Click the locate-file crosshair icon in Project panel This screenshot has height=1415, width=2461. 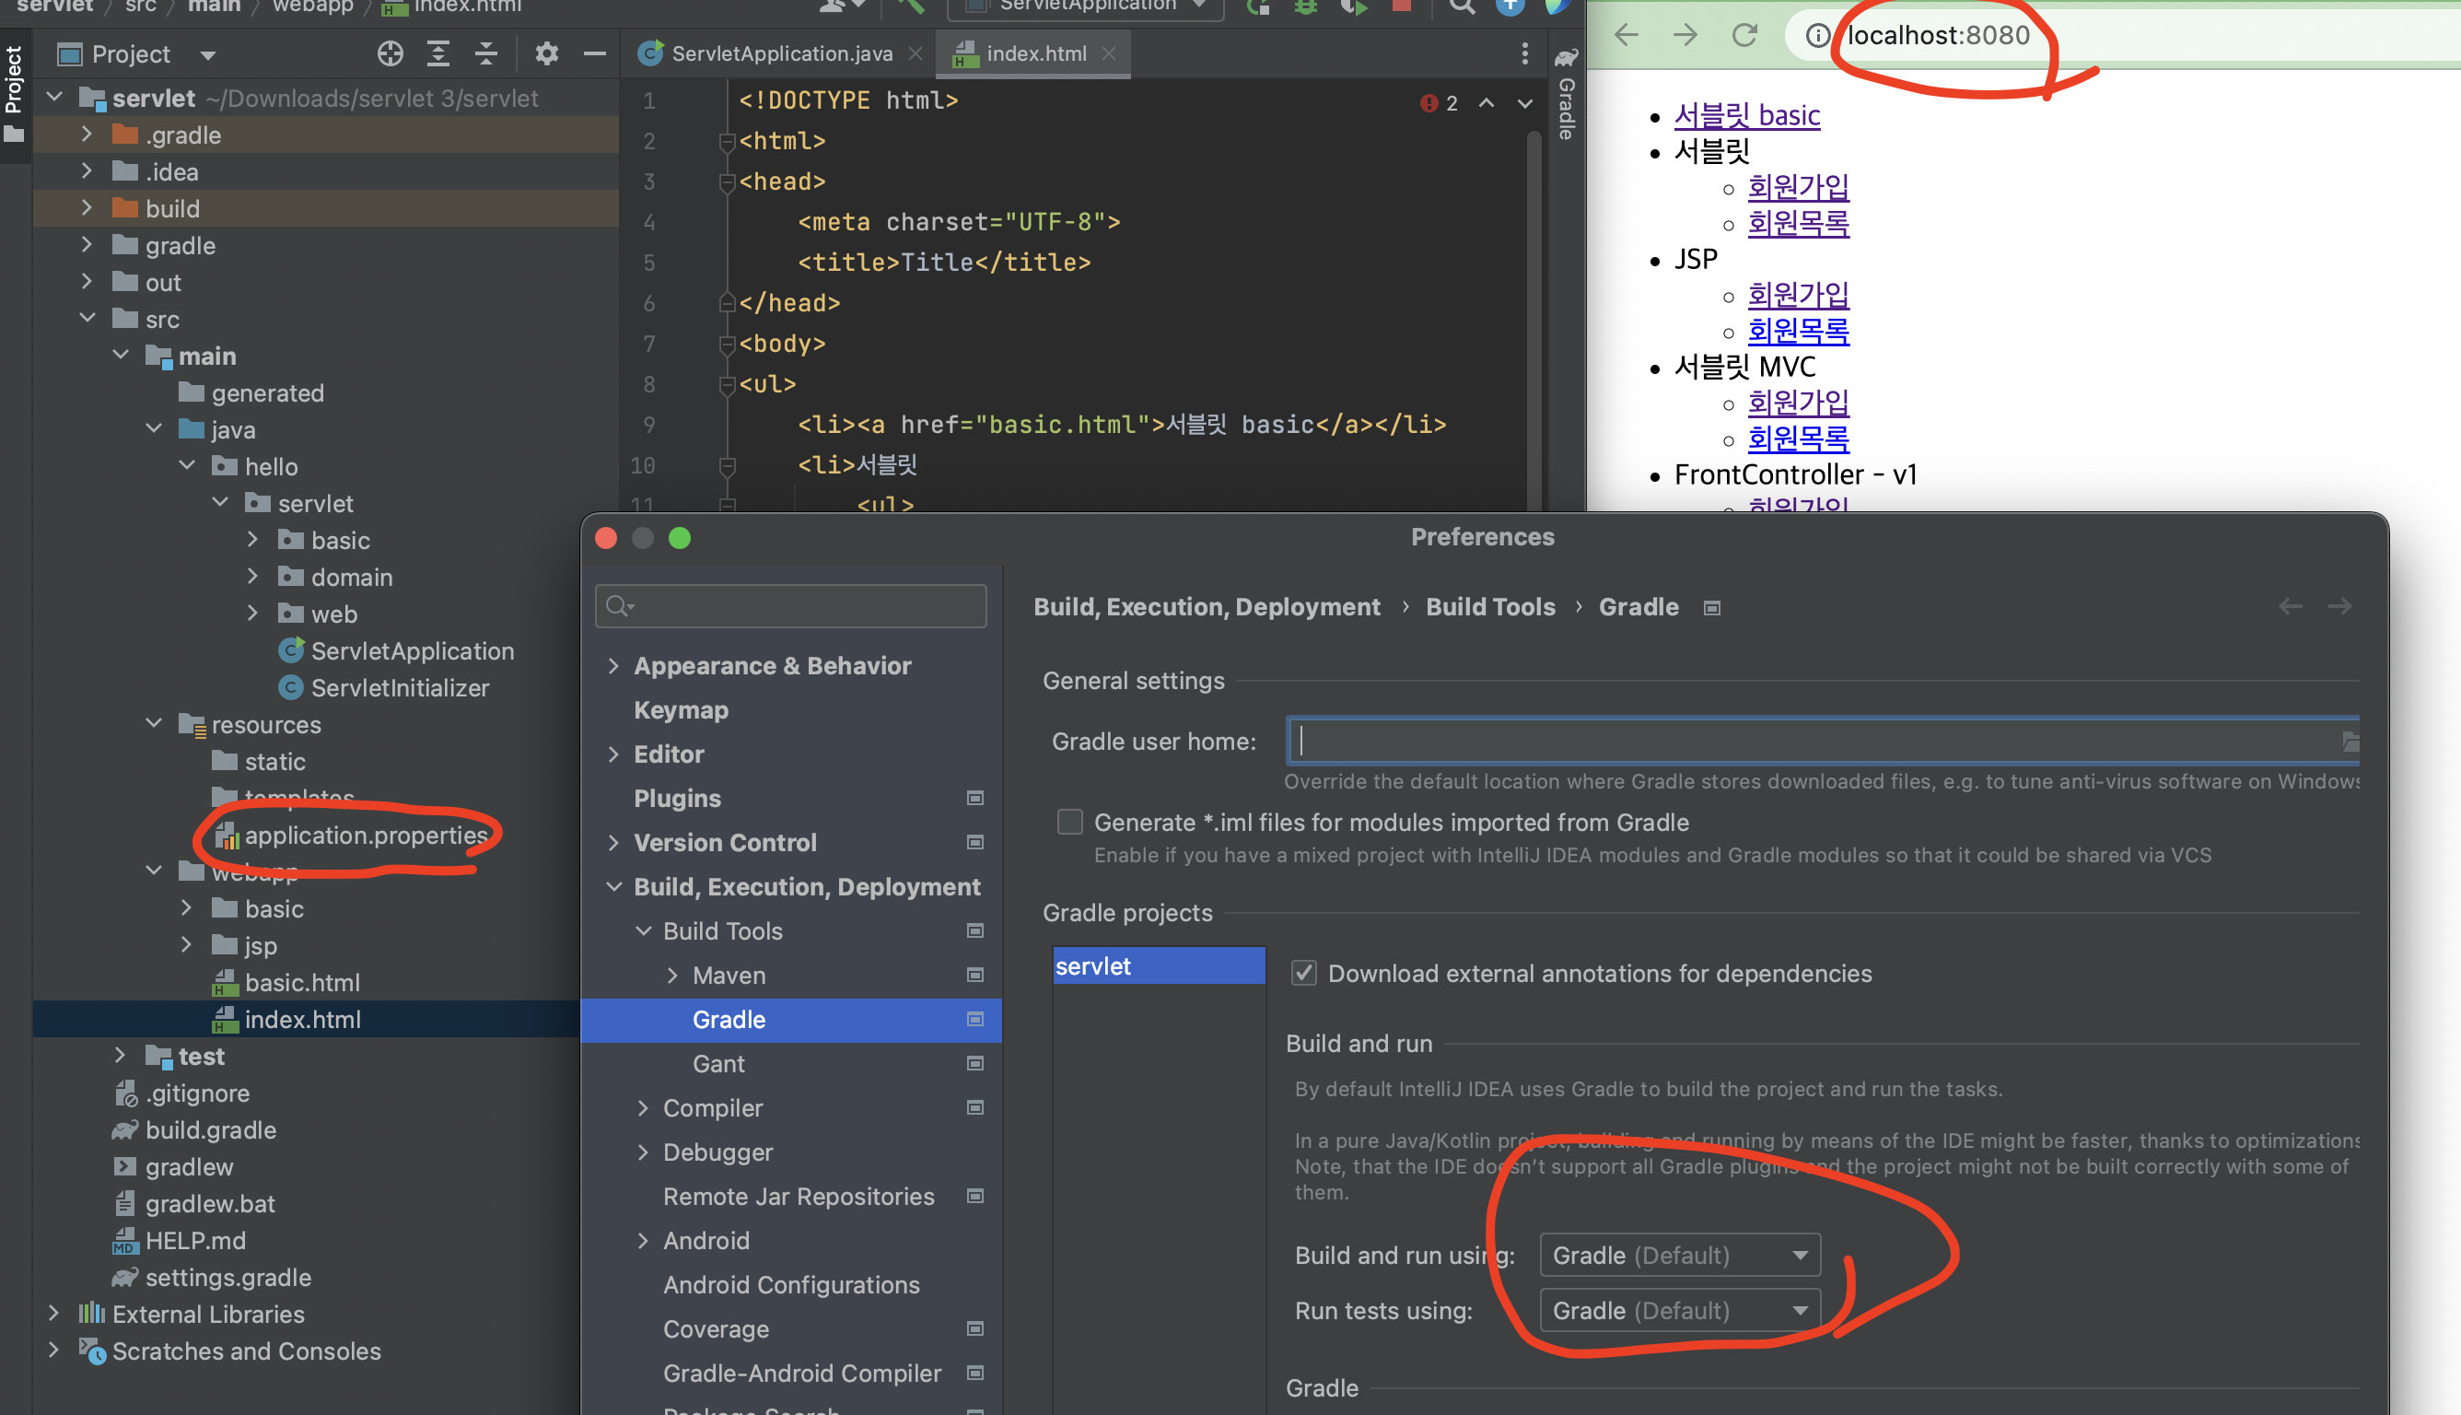tap(390, 54)
